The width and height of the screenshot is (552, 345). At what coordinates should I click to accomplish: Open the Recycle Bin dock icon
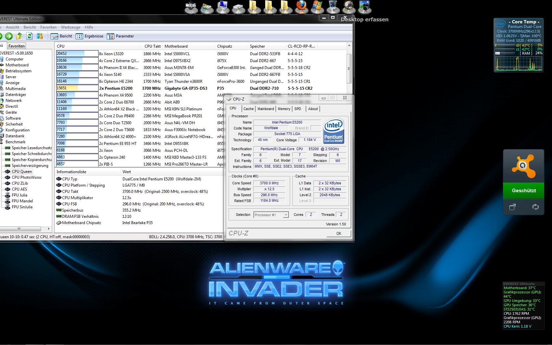pos(333,7)
